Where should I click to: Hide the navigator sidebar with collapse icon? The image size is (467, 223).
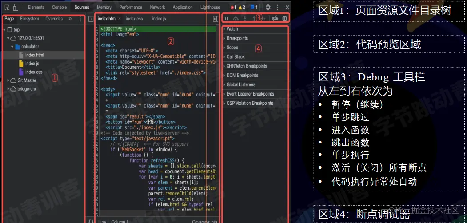click(x=91, y=19)
